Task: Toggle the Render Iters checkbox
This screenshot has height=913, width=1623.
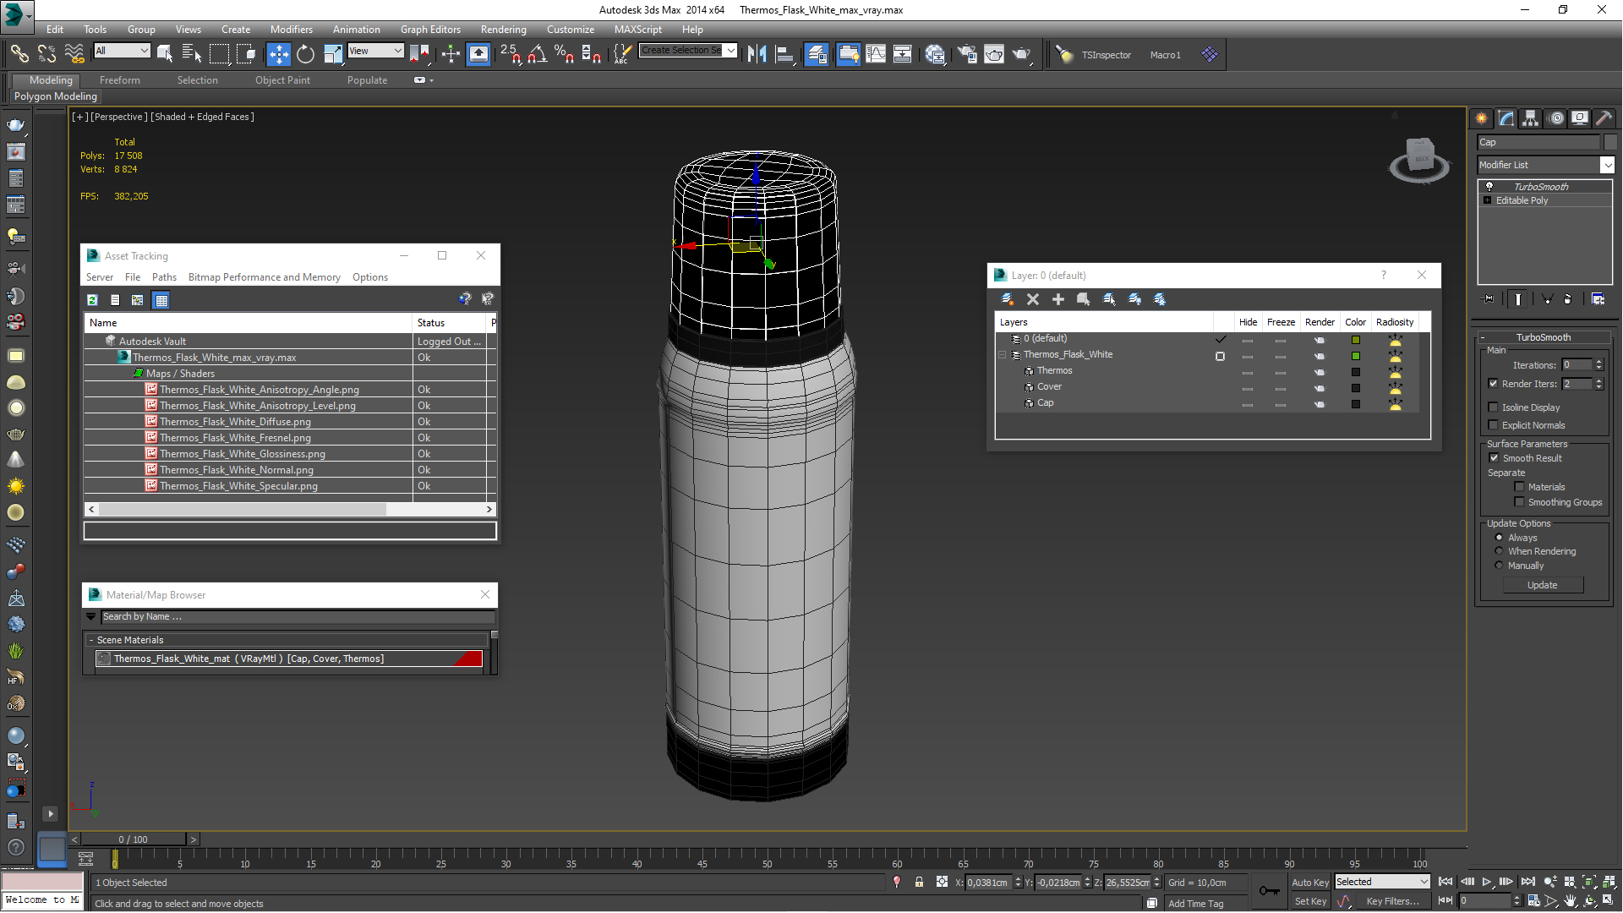Action: pos(1493,384)
